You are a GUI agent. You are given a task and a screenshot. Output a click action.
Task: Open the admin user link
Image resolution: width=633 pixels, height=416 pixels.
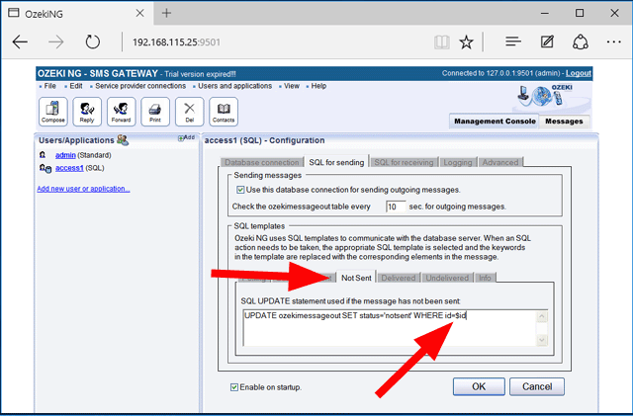tap(65, 155)
